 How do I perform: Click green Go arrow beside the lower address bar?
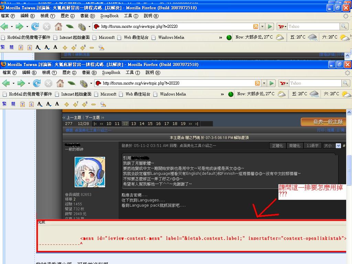point(272,83)
